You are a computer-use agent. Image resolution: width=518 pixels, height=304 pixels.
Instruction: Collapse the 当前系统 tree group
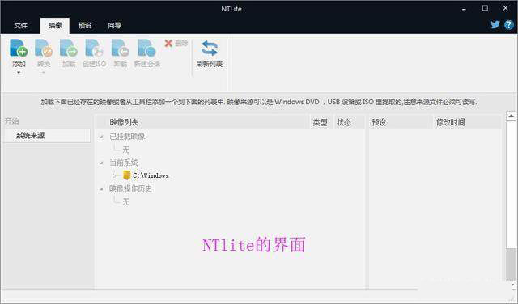point(101,163)
